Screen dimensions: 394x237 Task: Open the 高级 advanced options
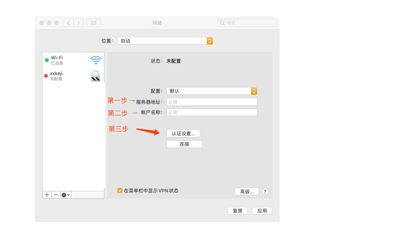coord(247,191)
